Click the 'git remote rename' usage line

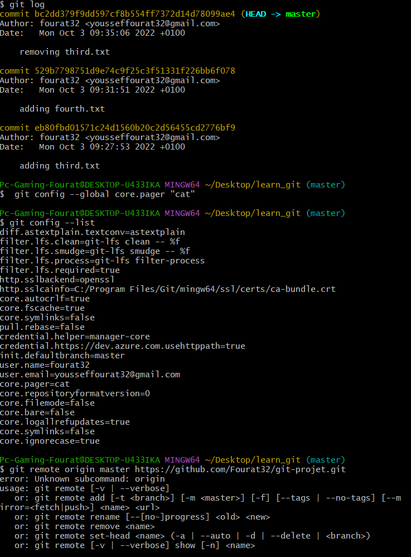tap(142, 517)
